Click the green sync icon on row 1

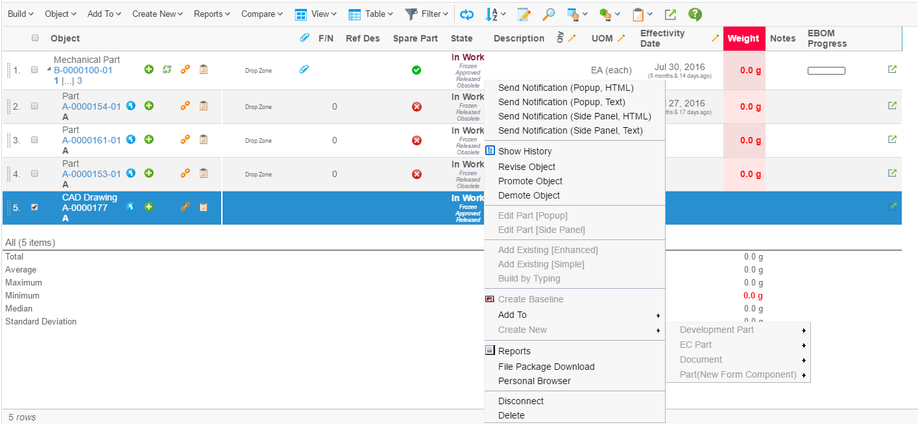[x=167, y=69]
